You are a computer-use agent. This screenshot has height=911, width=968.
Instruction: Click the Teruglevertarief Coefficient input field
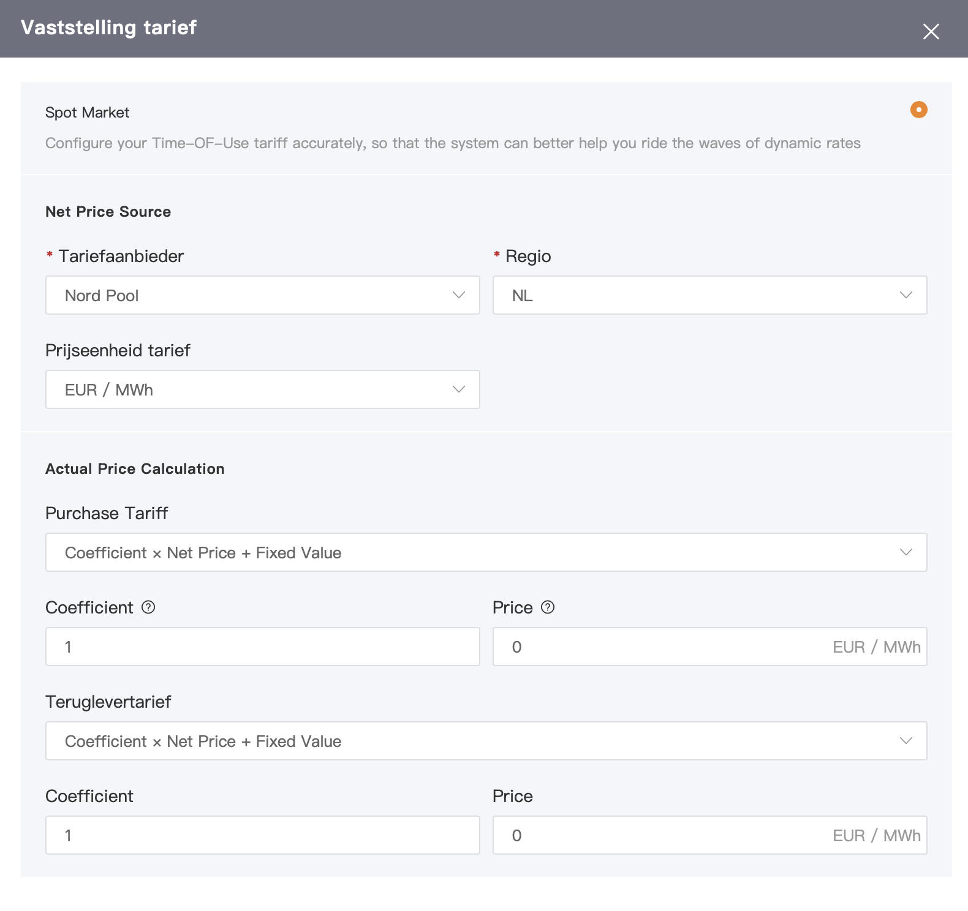point(262,835)
